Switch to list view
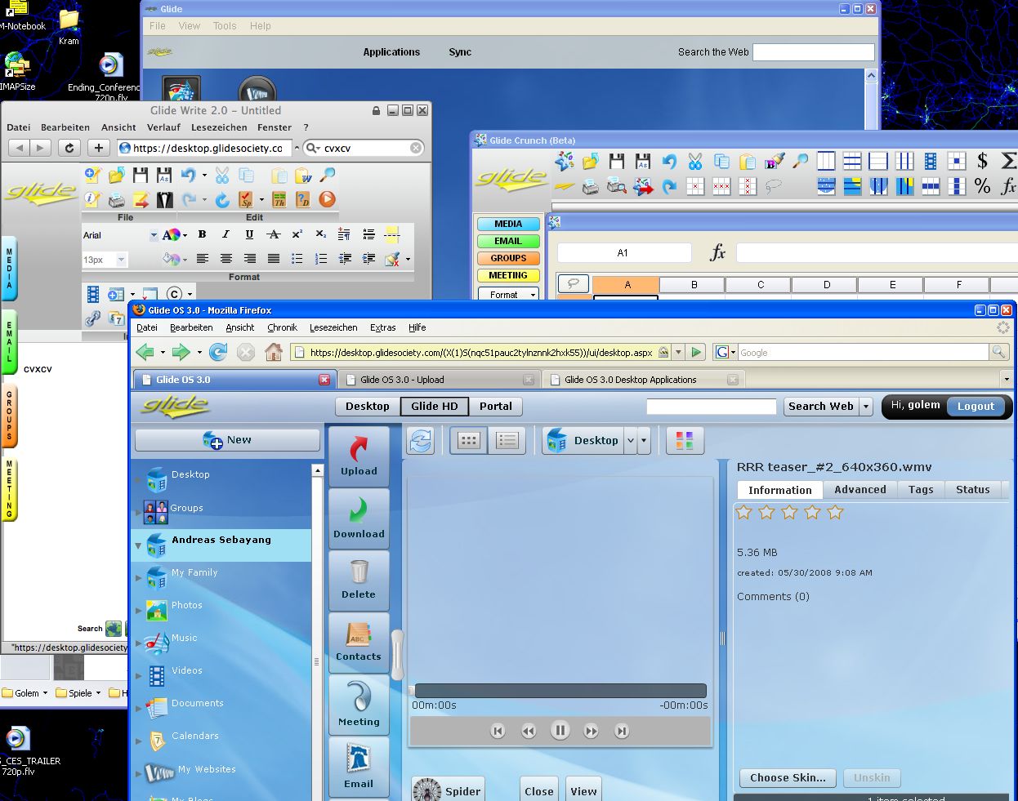Screen dimensions: 1018x801 507,441
